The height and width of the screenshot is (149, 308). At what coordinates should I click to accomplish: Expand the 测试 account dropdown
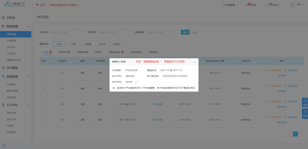[x=300, y=4]
